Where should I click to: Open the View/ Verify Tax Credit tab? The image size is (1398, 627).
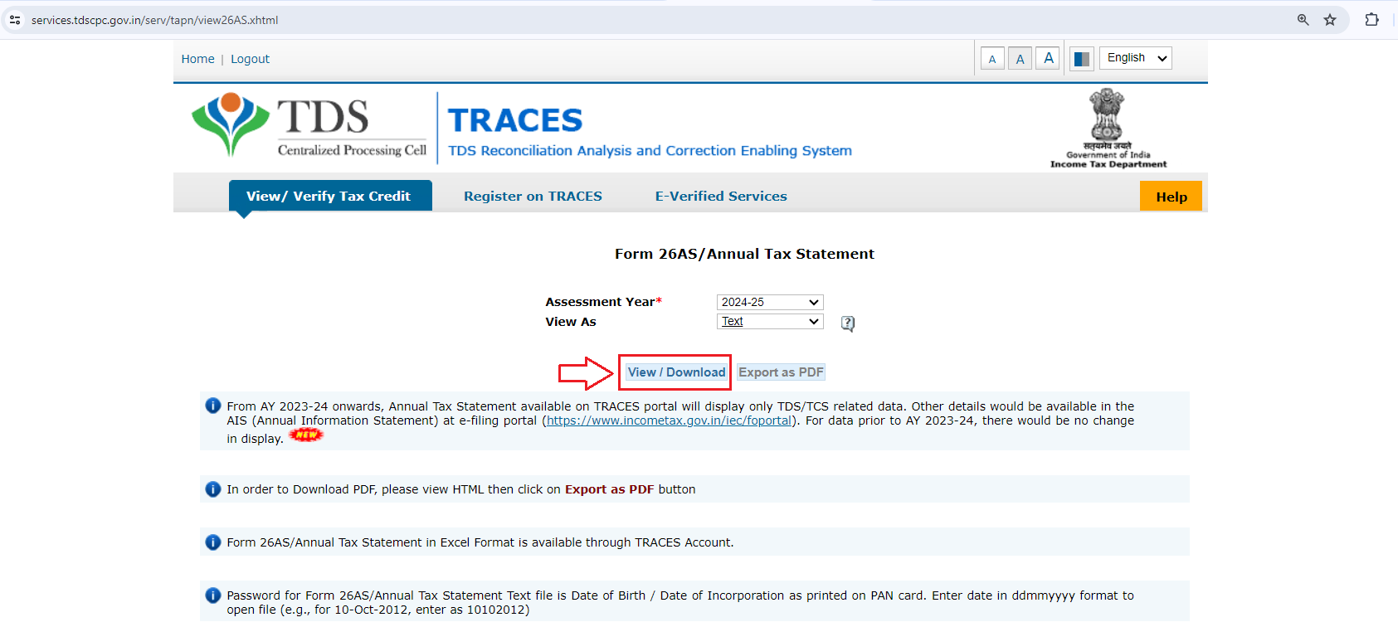coord(330,196)
